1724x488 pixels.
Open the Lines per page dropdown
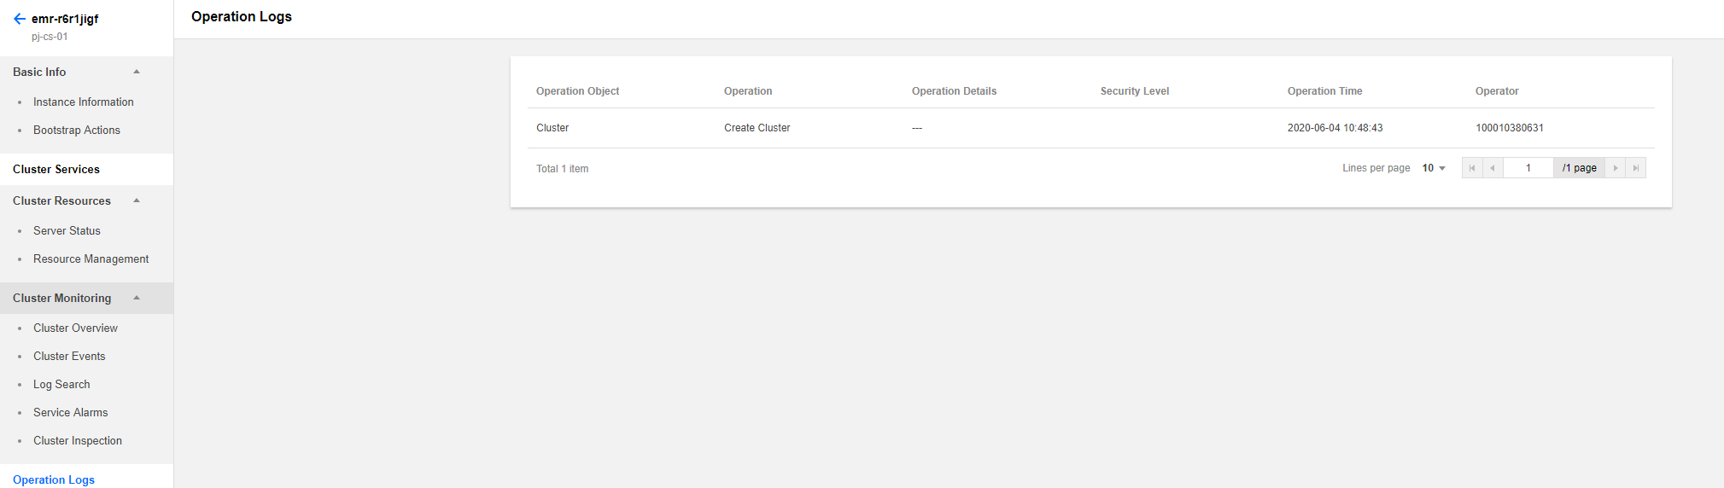(x=1434, y=168)
